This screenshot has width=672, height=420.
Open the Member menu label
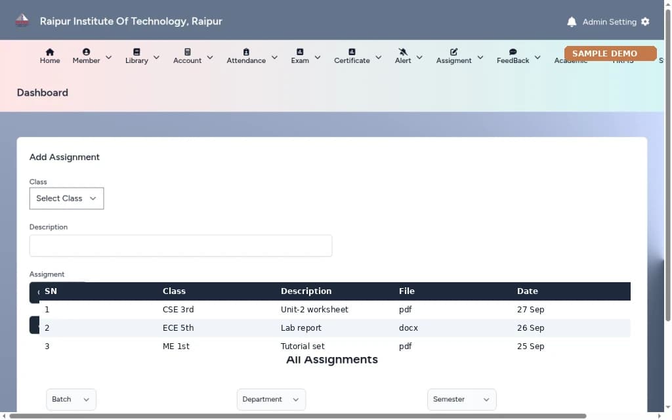[x=86, y=61]
